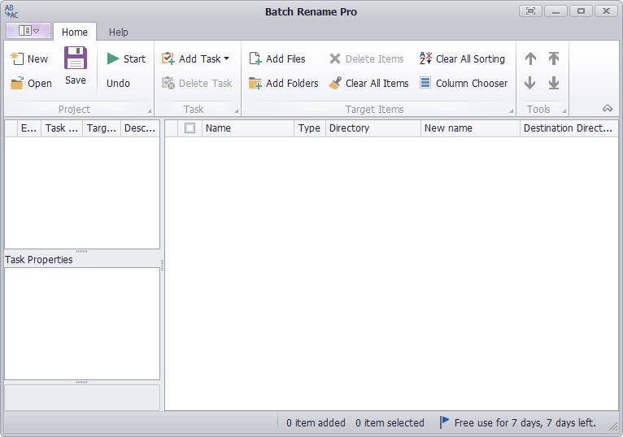The image size is (623, 437).
Task: Move selected item to the top
Action: tap(554, 58)
